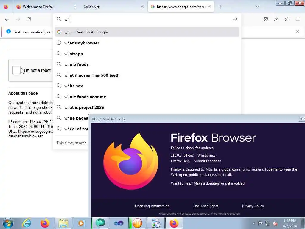The height and width of the screenshot is (229, 305).
Task: Reload the page with refresh icon
Action: point(29,19)
